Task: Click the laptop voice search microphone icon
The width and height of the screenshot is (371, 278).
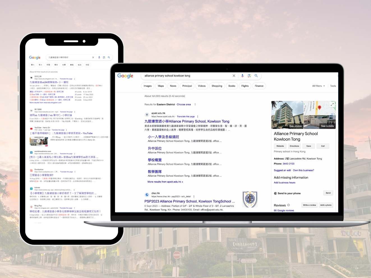Action: point(242,76)
